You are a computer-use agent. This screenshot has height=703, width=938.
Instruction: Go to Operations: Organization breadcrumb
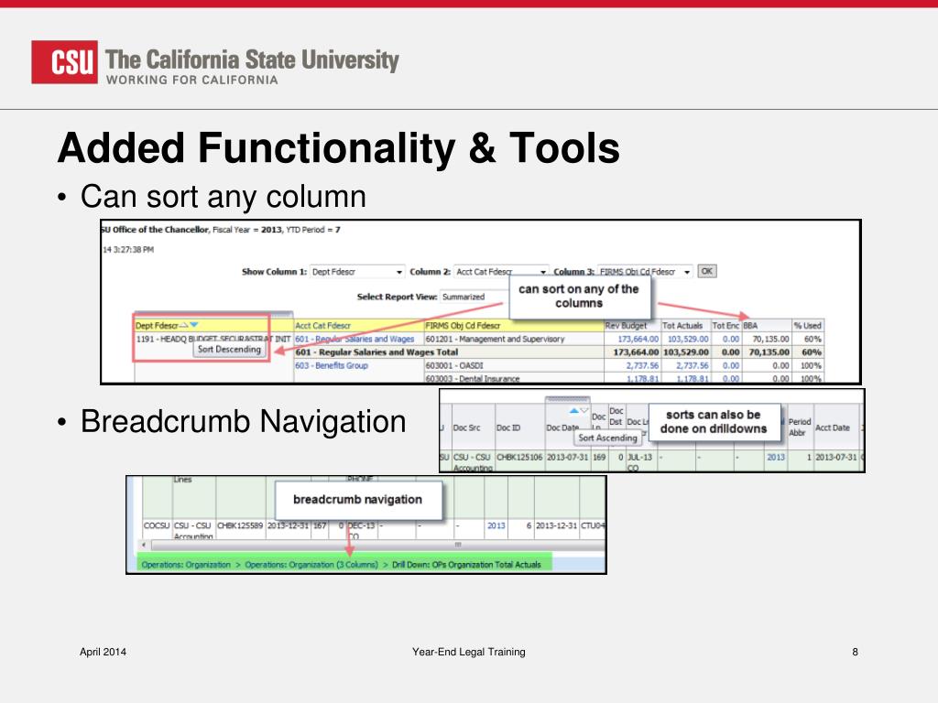pos(186,564)
